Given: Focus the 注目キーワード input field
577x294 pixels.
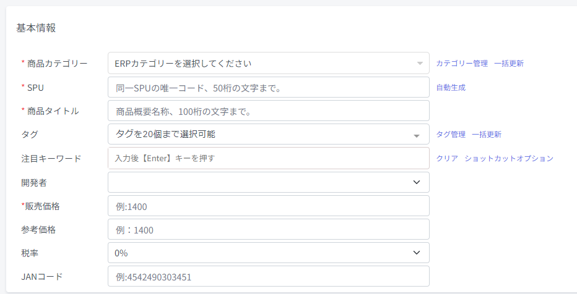Looking at the screenshot, I should (x=269, y=158).
